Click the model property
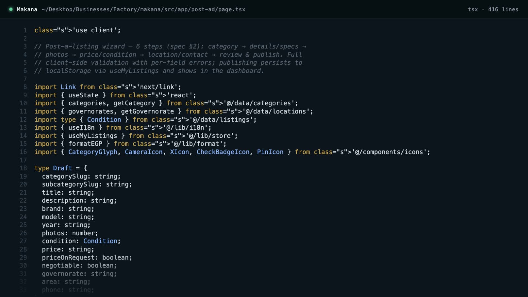 point(51,217)
